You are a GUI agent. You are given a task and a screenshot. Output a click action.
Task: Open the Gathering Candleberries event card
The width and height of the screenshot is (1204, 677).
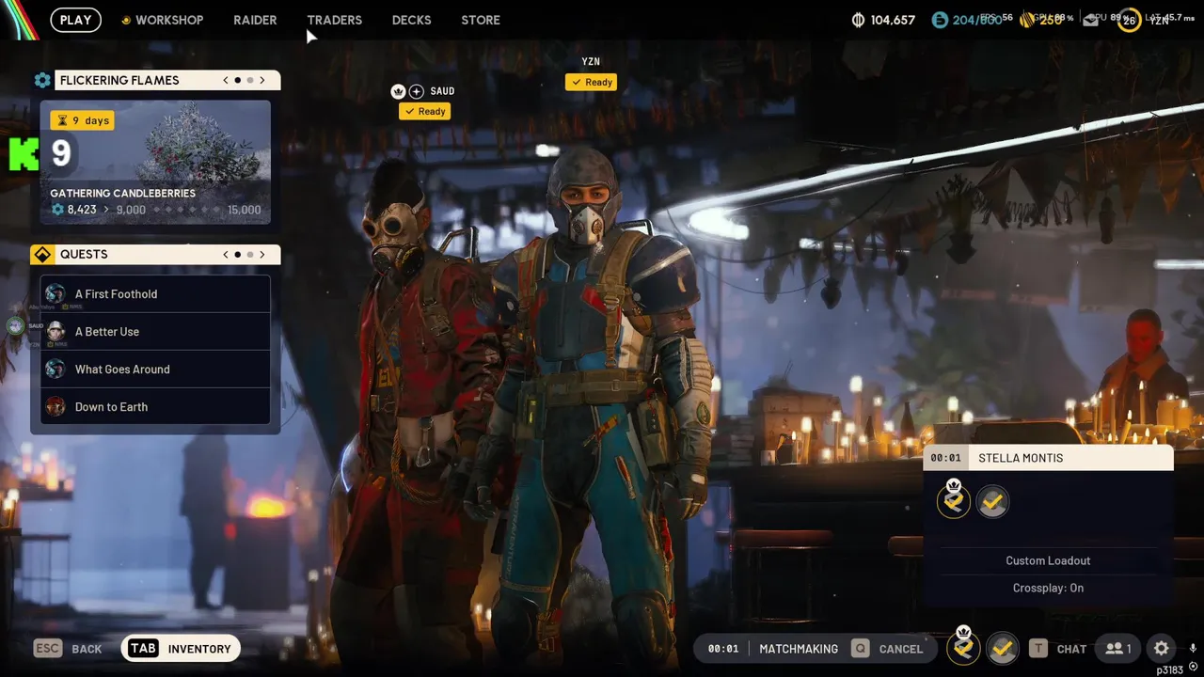[x=155, y=163]
